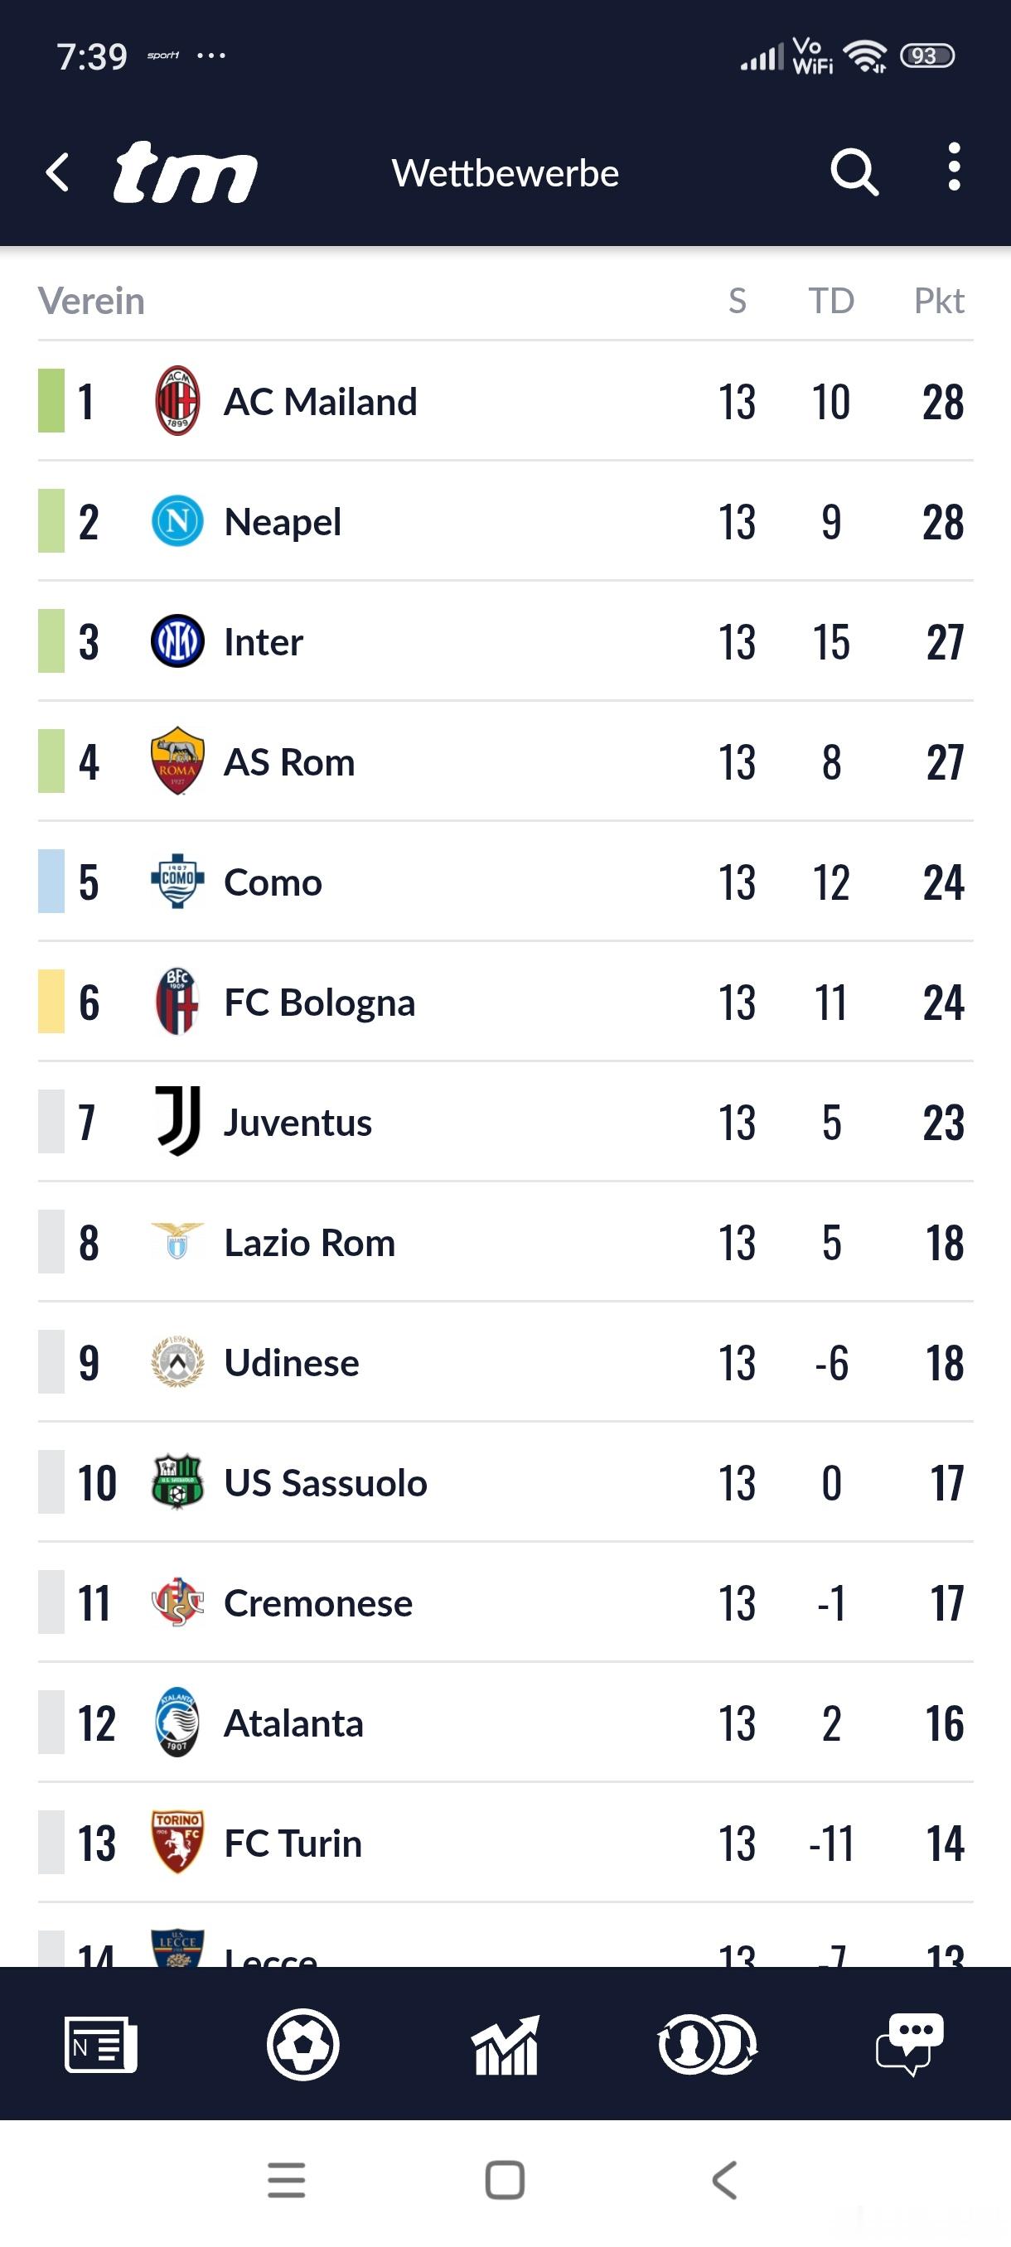Viewport: 1011px width, 2247px height.
Task: Open the forum speech bubble icon
Action: coord(909,2044)
